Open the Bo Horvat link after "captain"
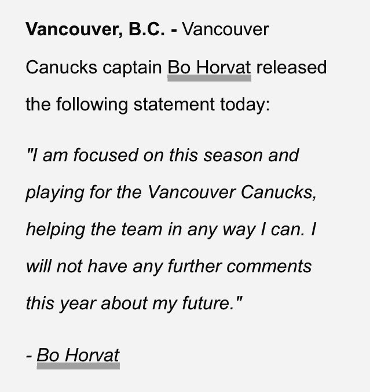 point(209,68)
